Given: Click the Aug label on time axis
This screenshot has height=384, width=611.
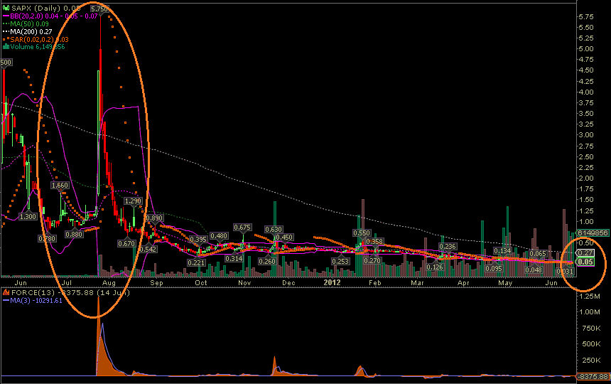Looking at the screenshot, I should point(109,282).
